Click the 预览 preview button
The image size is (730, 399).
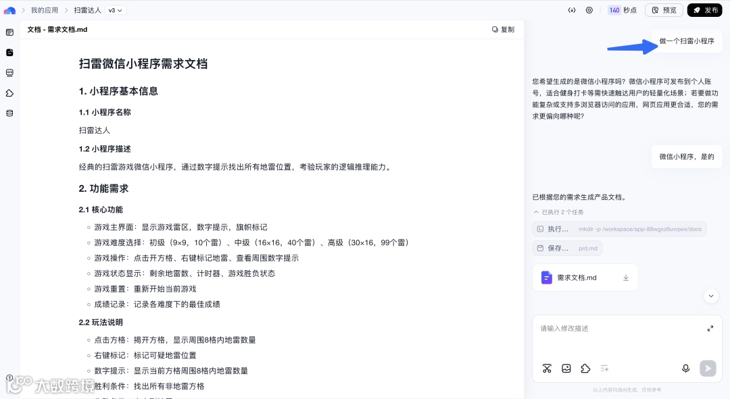pos(664,10)
